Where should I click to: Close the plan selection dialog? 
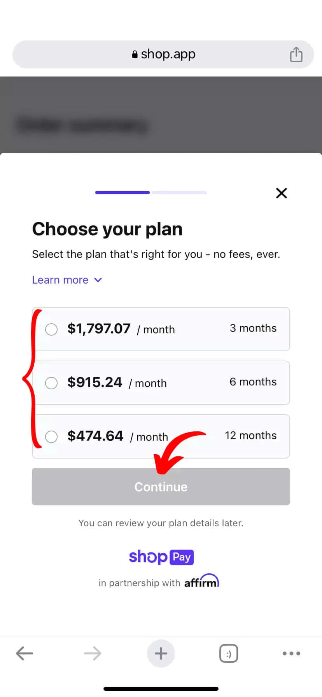pos(282,193)
